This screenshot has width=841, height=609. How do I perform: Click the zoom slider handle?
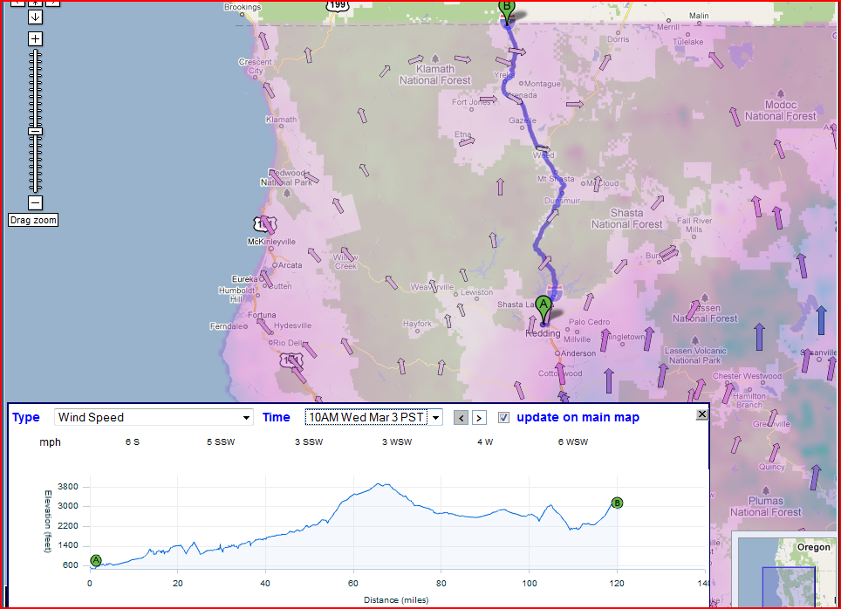pyautogui.click(x=35, y=131)
